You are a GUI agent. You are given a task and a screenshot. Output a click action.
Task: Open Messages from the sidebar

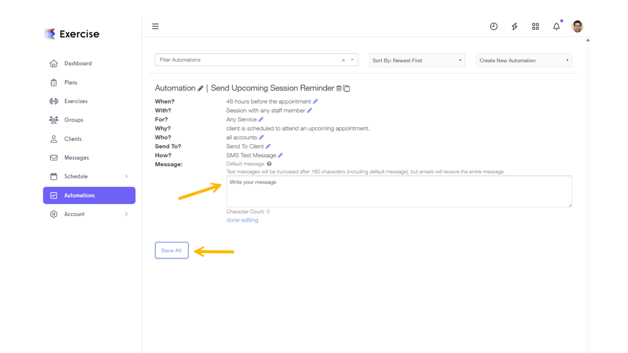click(x=76, y=158)
